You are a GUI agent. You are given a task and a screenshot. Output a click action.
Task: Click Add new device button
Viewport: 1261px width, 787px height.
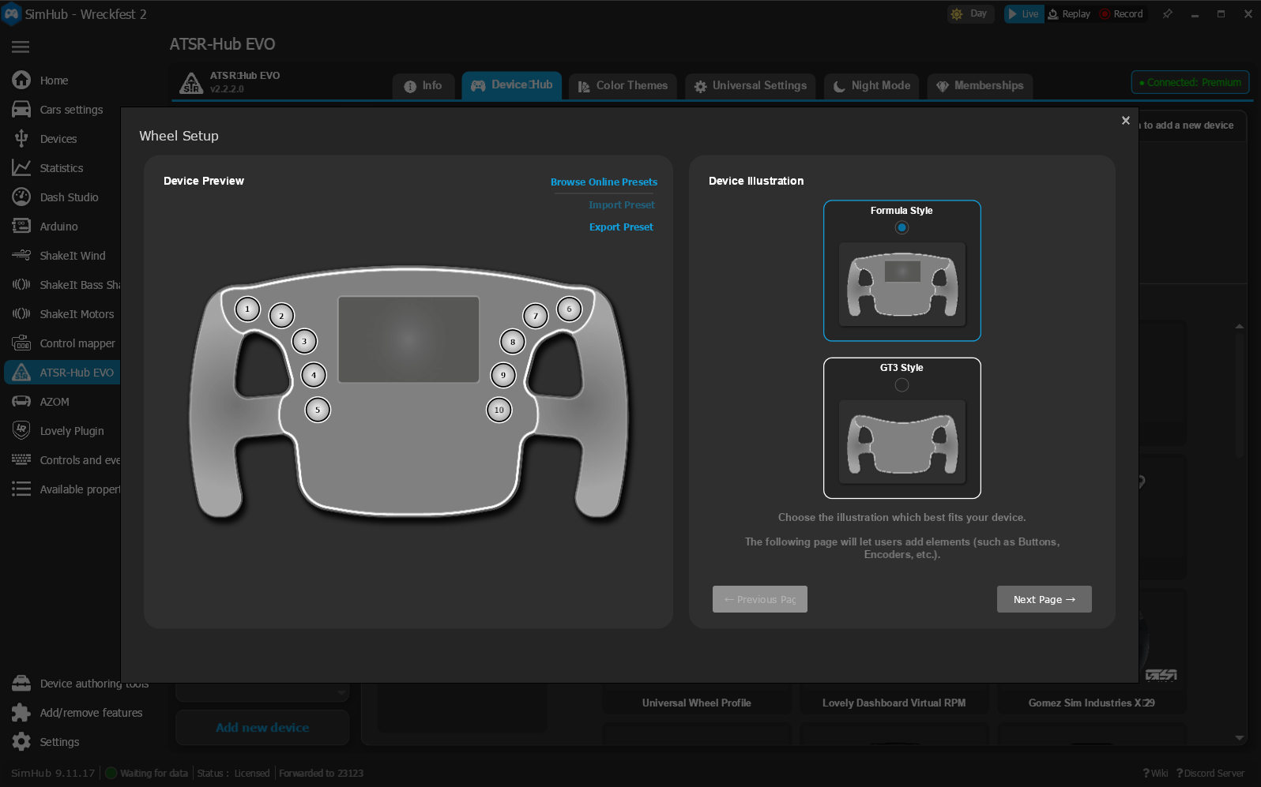tap(262, 728)
